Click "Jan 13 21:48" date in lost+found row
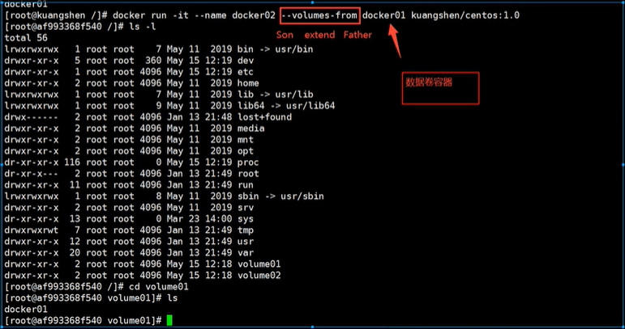The image size is (625, 329). click(x=199, y=117)
